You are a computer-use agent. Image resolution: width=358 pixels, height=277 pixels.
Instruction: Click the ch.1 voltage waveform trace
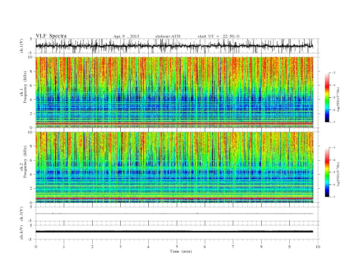coord(174,46)
